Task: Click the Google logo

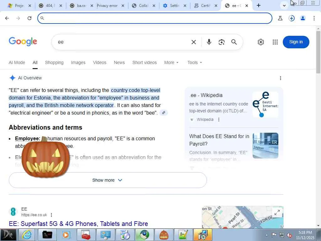Action: [23, 42]
